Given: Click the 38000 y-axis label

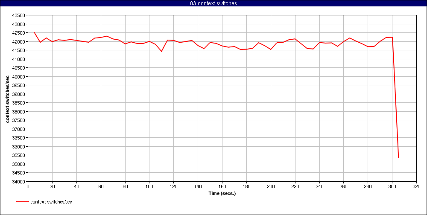Looking at the screenshot, I should [x=19, y=112].
